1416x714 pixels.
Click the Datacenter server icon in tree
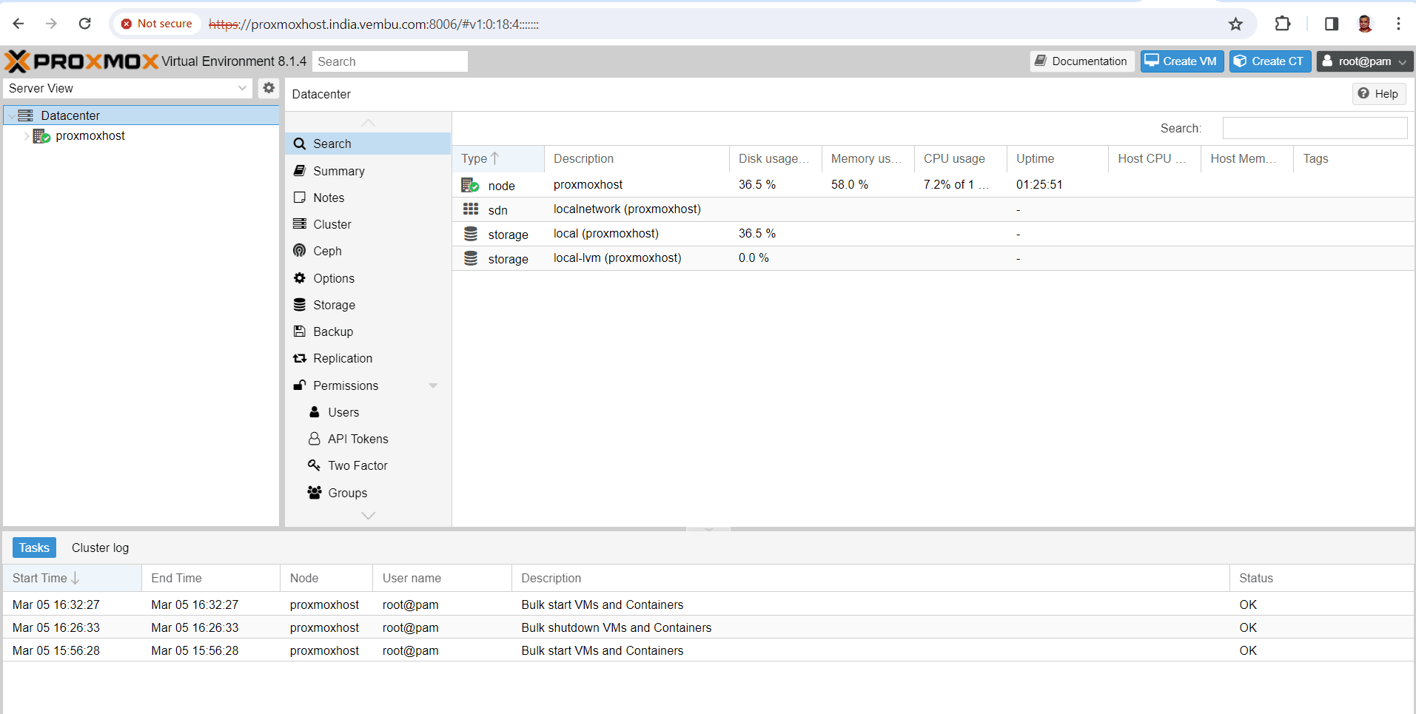25,115
